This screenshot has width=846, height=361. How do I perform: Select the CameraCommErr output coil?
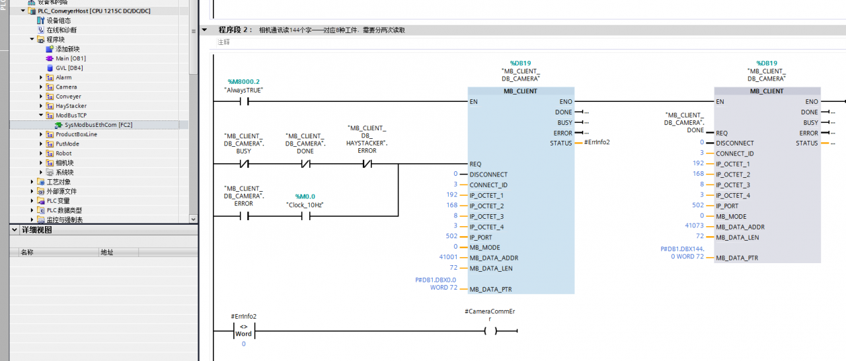(x=490, y=331)
